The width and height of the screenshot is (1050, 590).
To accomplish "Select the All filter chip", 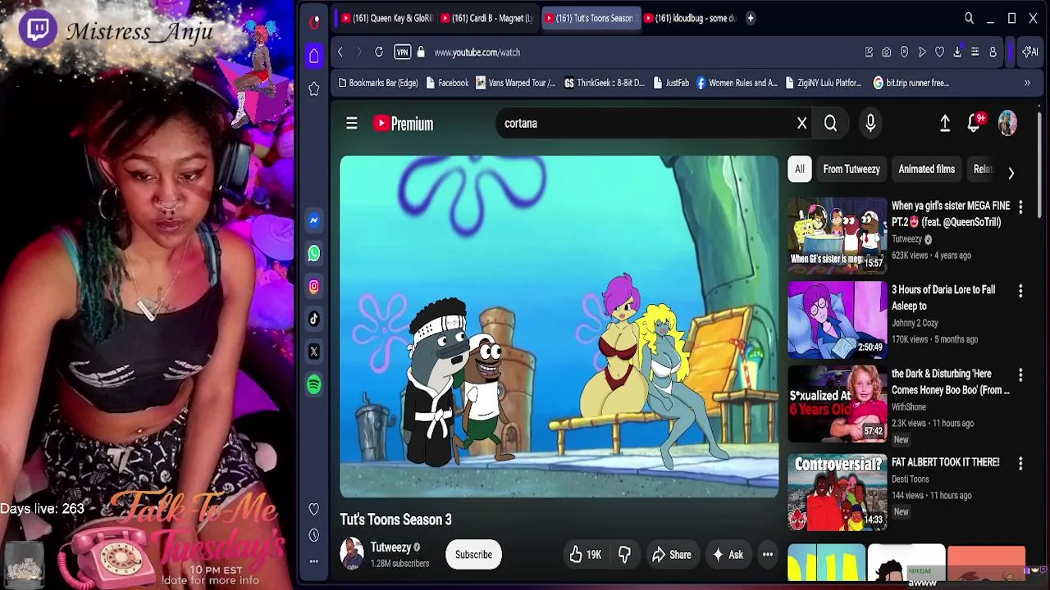I will coord(799,169).
